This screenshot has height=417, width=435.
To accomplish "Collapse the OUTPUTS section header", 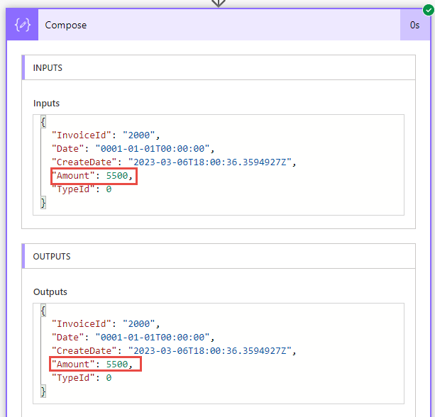I will 219,256.
